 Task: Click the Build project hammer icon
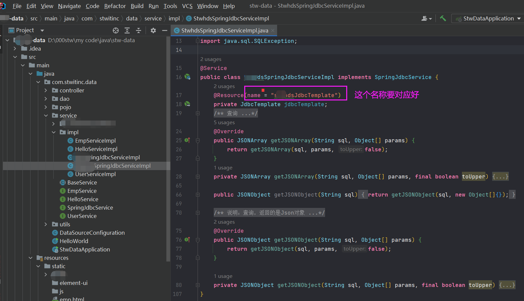(x=443, y=18)
